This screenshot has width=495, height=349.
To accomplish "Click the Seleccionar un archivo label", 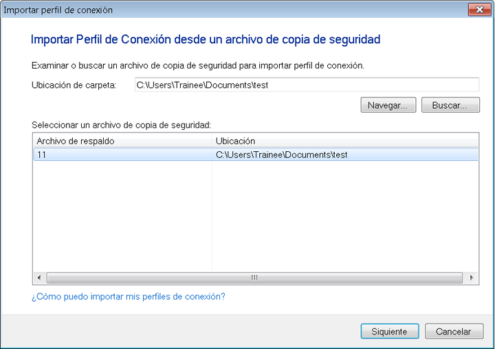I will pos(121,125).
